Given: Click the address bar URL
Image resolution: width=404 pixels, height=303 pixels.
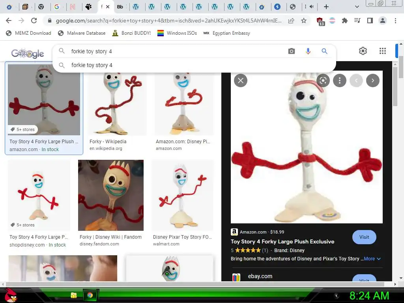Looking at the screenshot, I should pyautogui.click(x=169, y=21).
